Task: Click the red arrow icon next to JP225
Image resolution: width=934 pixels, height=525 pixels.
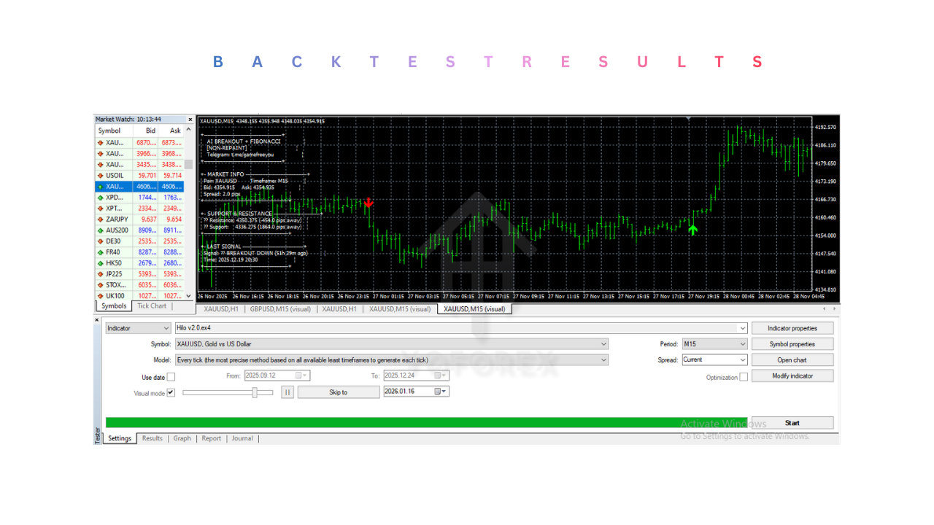Action: pos(101,273)
